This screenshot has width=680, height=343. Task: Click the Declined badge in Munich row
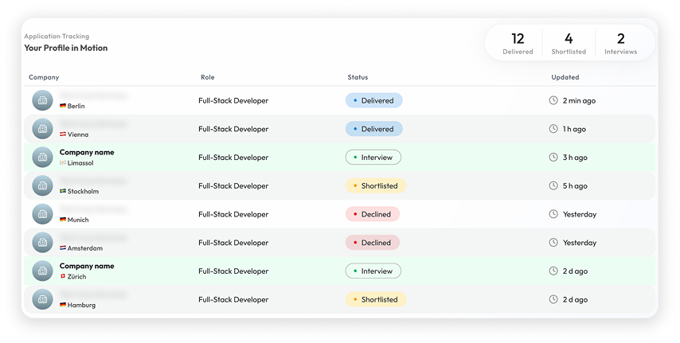pos(372,214)
